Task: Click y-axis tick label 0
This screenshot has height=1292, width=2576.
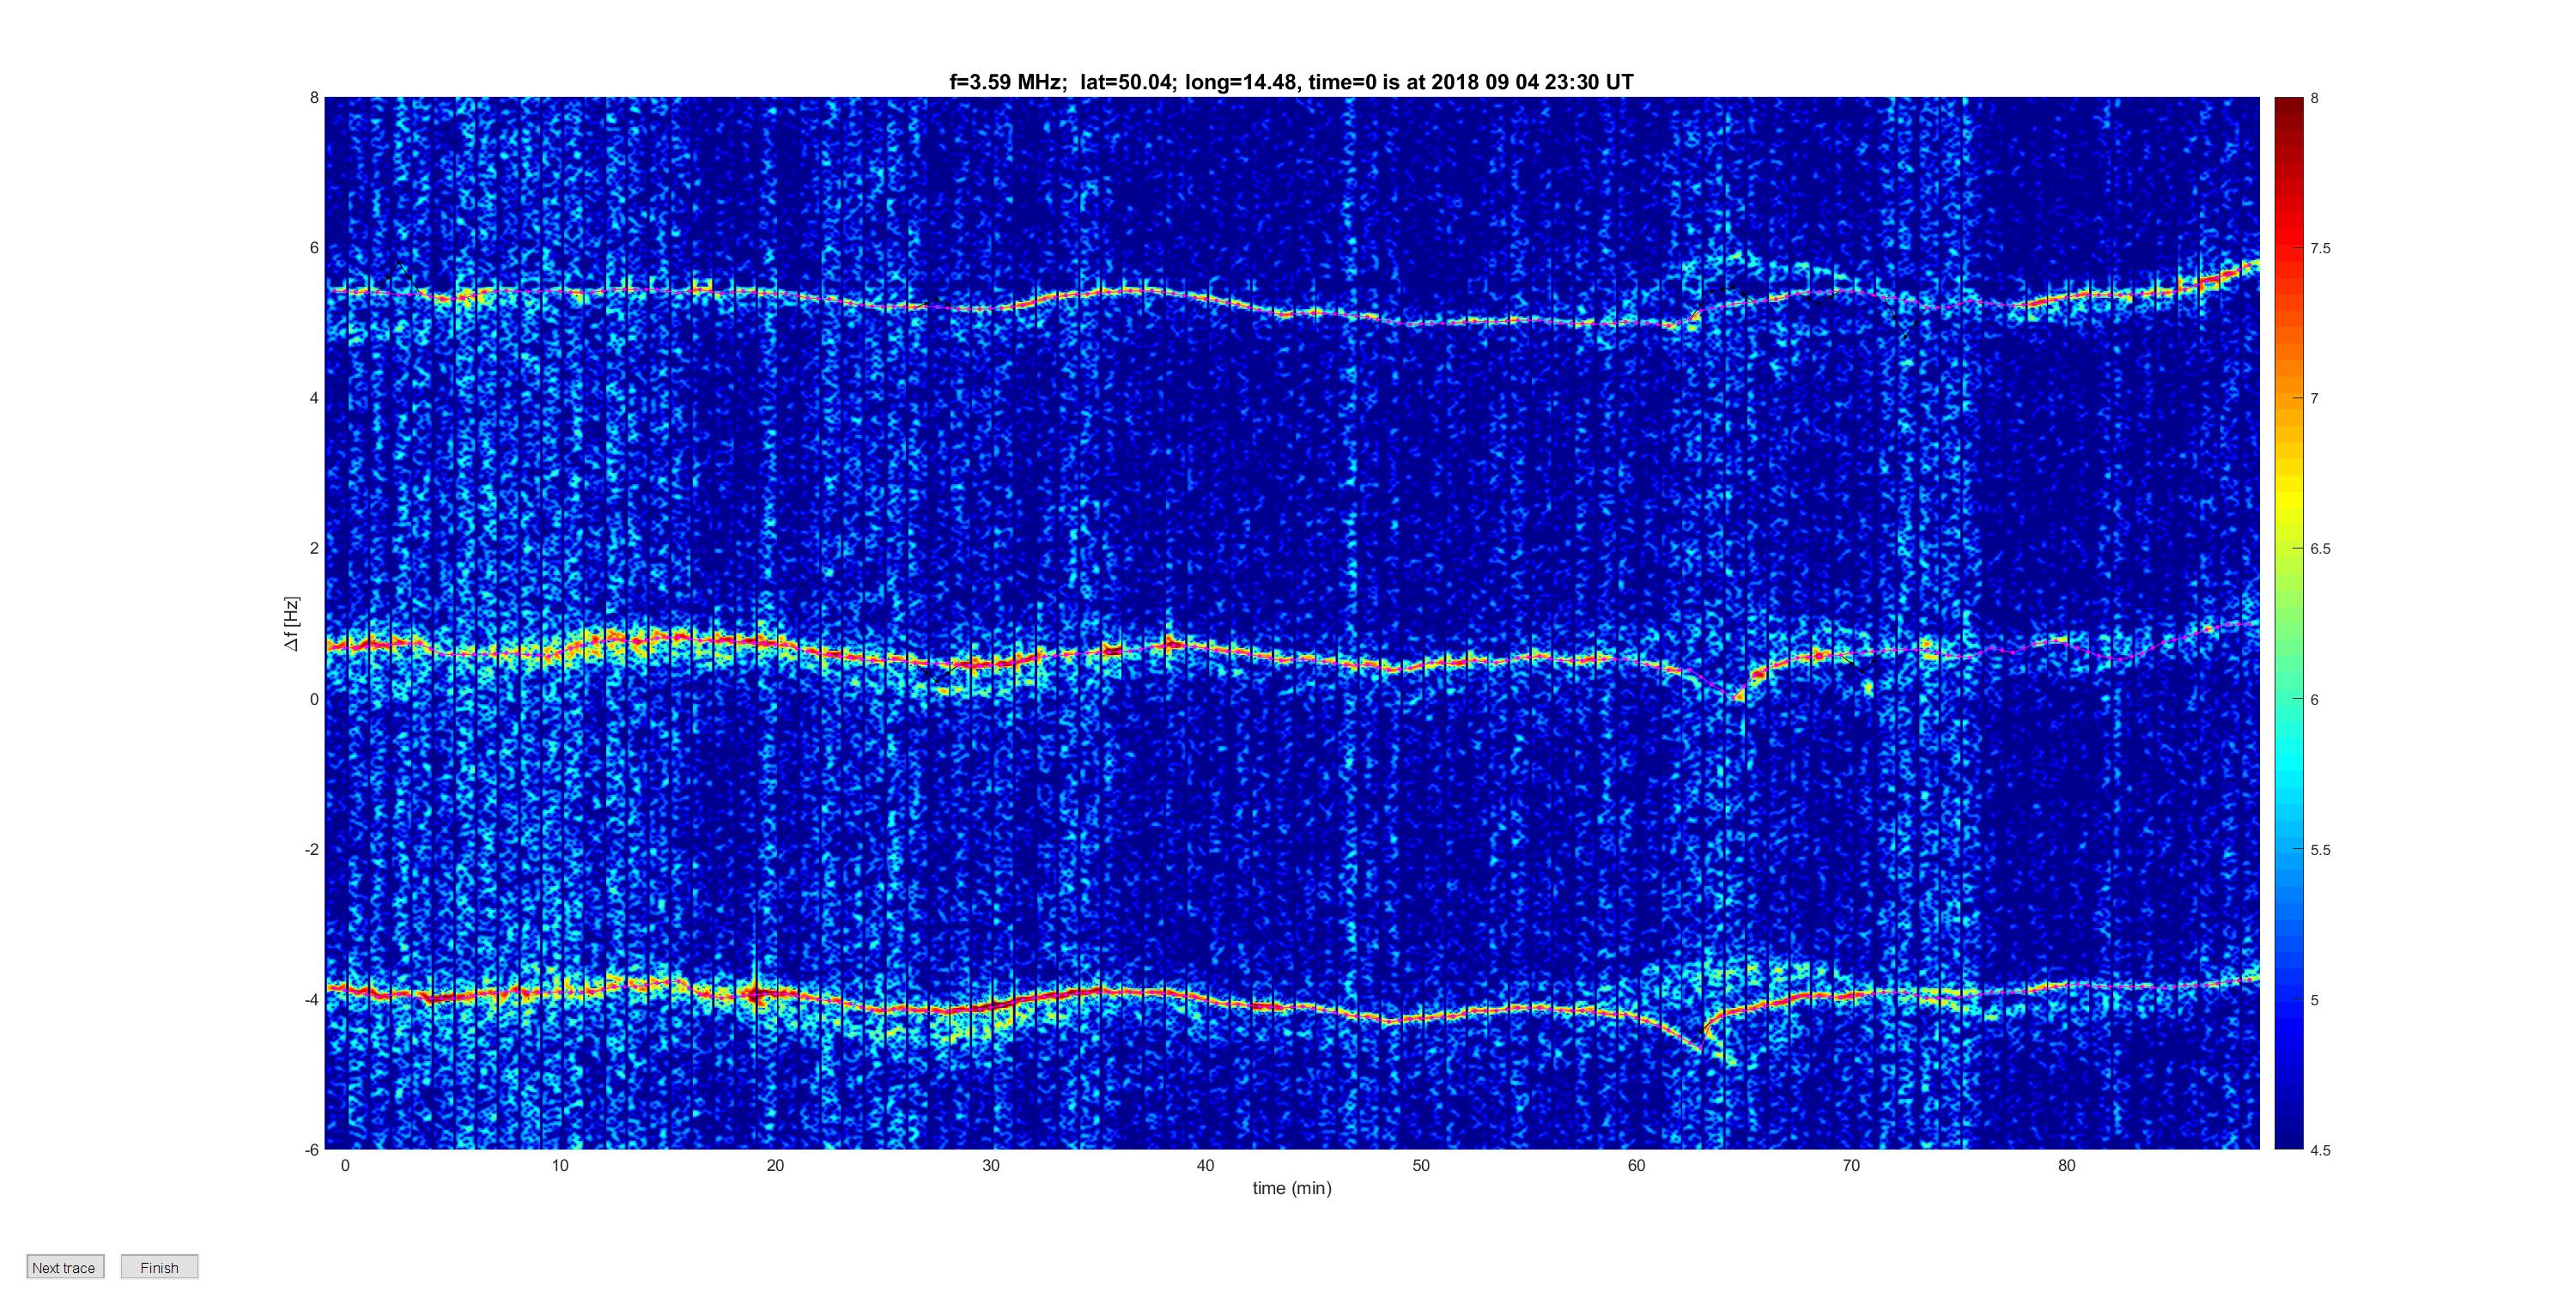Action: coord(314,699)
